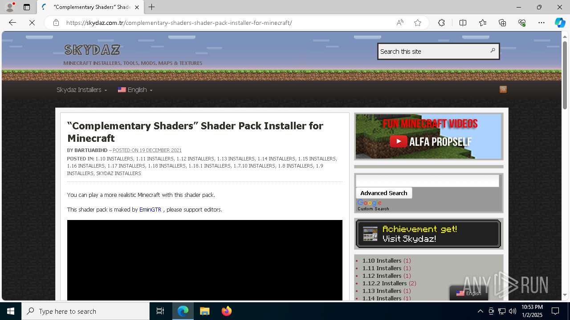Open the 1.18.1 INSTALLERS category tag

coord(209,166)
